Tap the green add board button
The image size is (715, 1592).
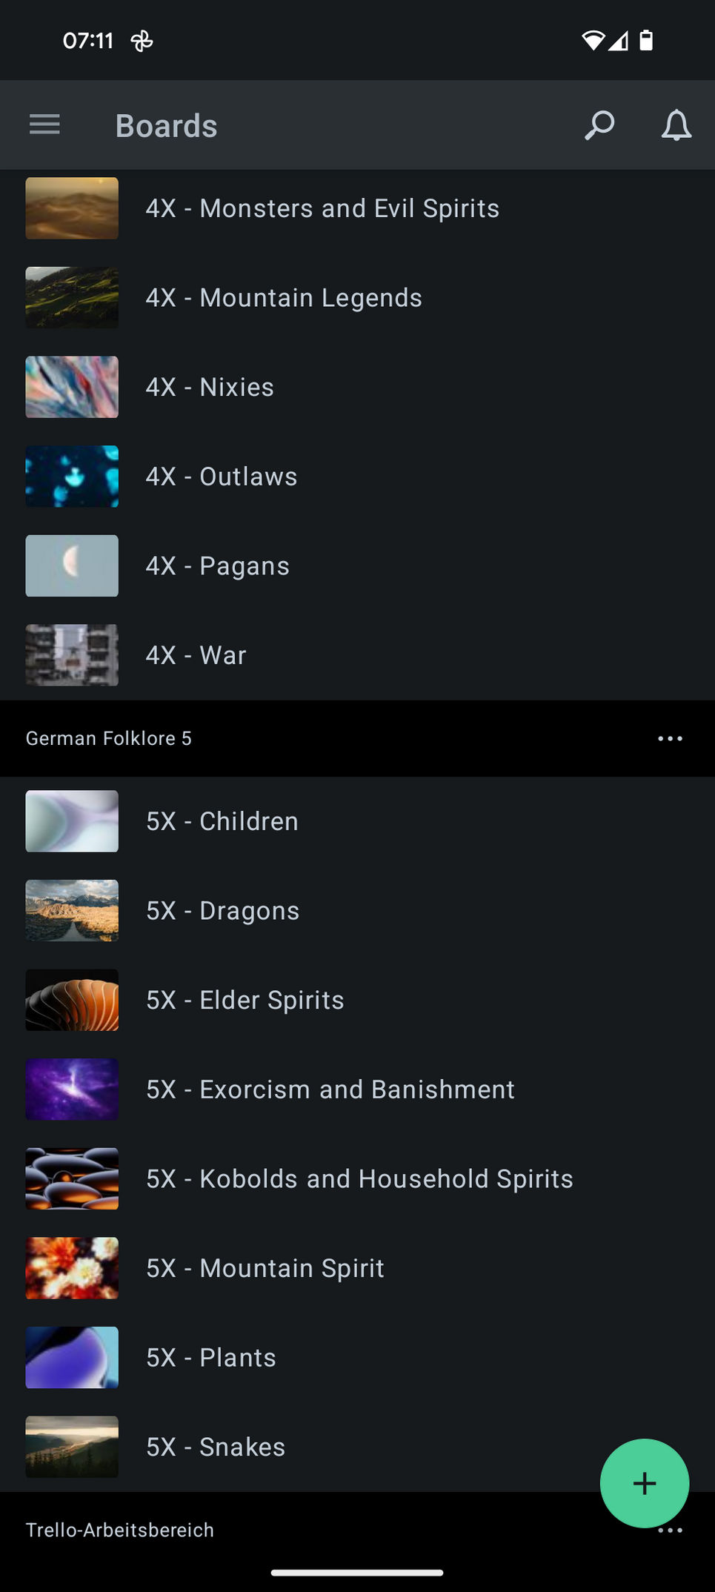coord(644,1483)
